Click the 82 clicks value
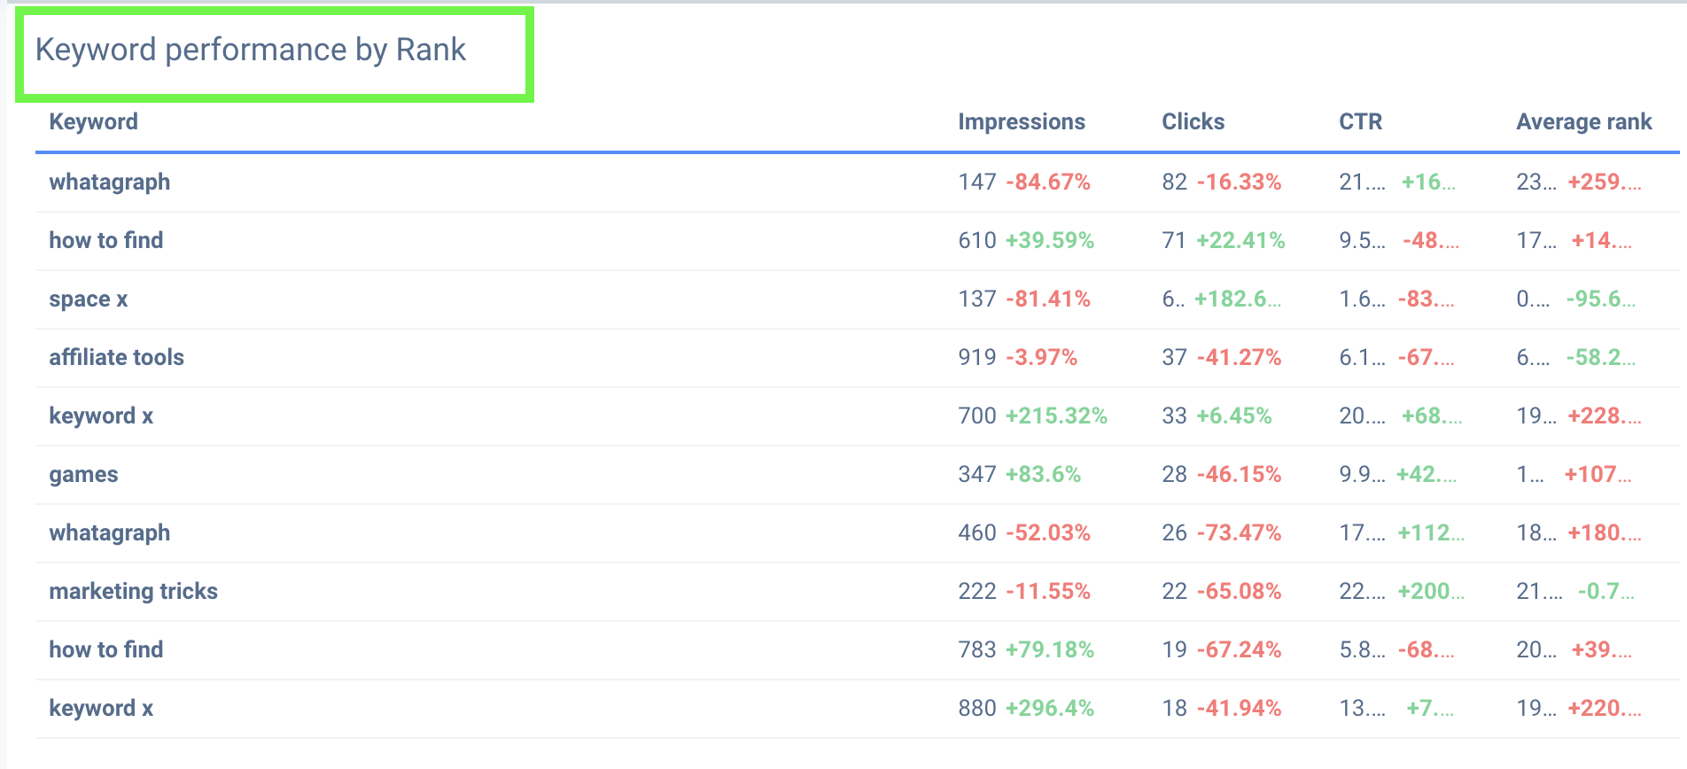This screenshot has width=1687, height=769. (1175, 182)
